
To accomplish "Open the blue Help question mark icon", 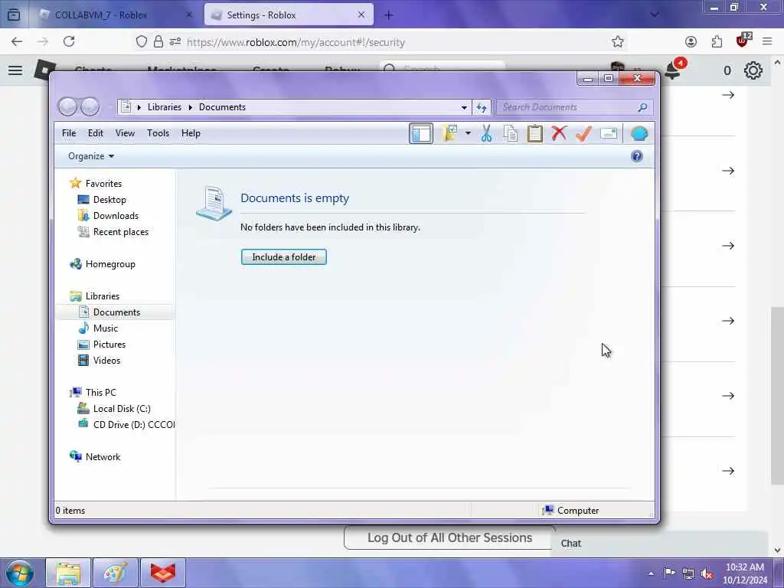I will point(636,156).
